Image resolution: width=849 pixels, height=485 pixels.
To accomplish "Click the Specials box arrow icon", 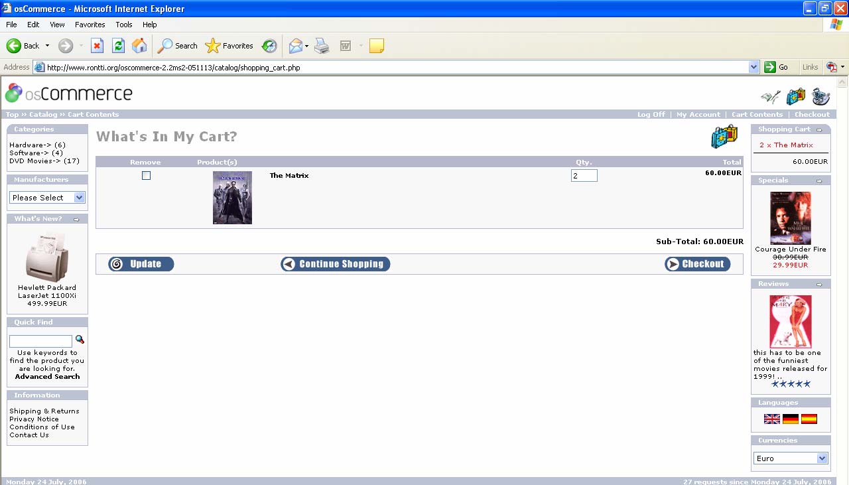I will (x=819, y=180).
